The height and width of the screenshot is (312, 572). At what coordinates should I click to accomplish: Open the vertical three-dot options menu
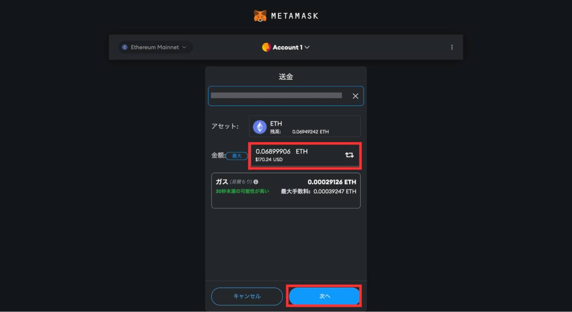451,47
